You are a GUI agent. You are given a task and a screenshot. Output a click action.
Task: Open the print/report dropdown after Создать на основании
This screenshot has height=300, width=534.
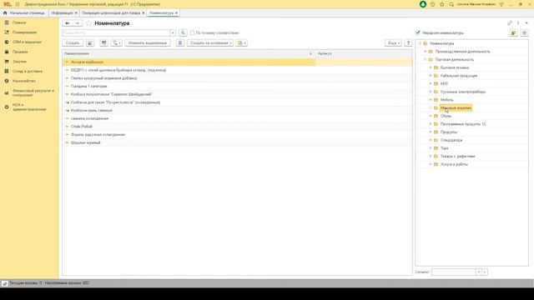pos(241,42)
